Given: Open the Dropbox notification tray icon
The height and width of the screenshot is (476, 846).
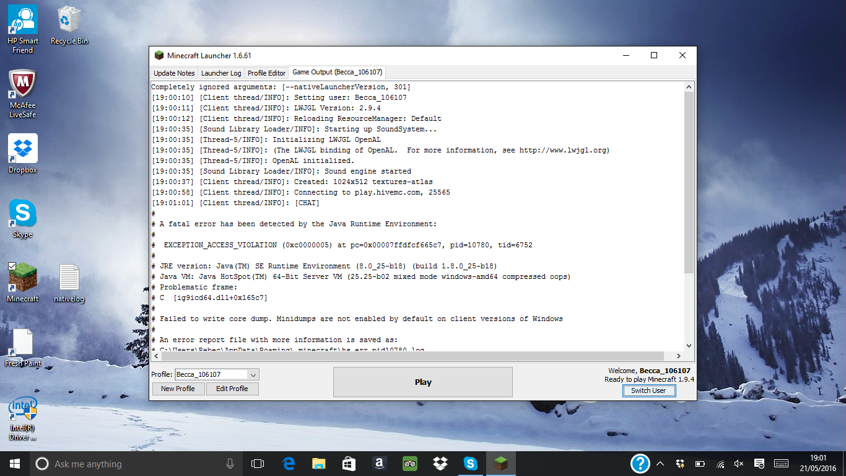Looking at the screenshot, I should pyautogui.click(x=681, y=464).
